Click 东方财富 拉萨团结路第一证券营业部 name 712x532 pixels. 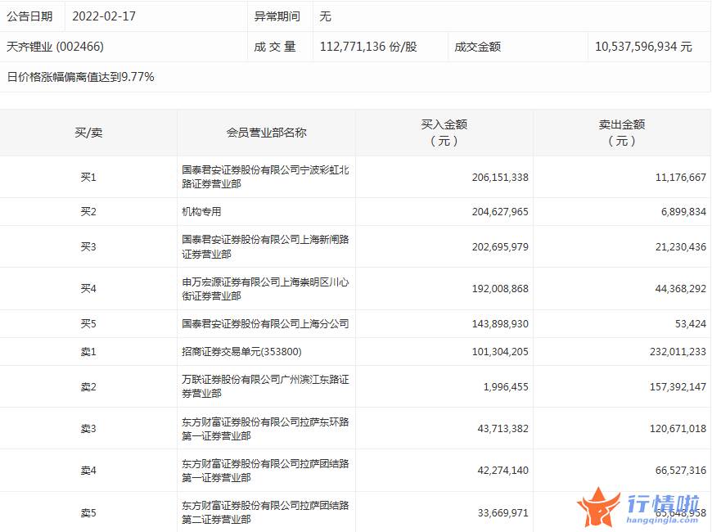tap(265, 471)
